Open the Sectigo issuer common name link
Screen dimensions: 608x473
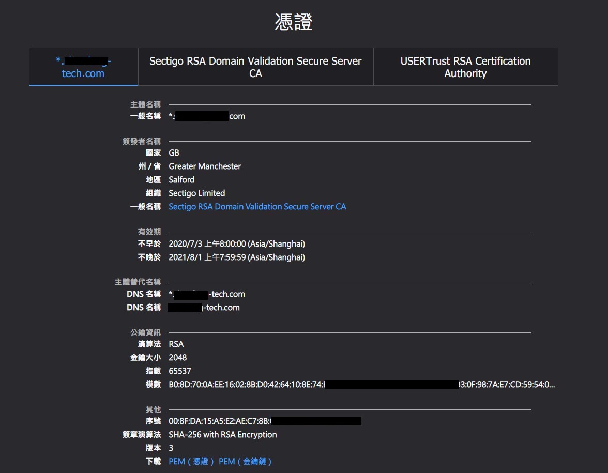click(257, 207)
